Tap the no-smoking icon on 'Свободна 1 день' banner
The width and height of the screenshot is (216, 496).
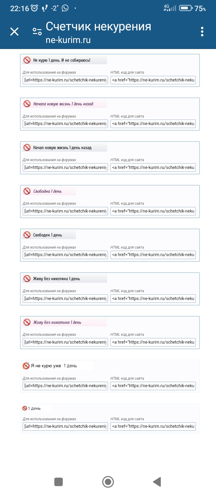pos(27,191)
